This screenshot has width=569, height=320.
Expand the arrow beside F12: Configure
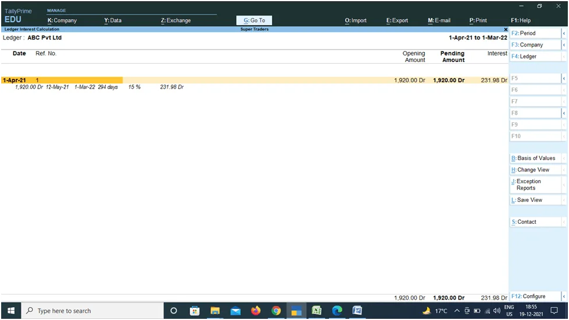tap(564, 297)
